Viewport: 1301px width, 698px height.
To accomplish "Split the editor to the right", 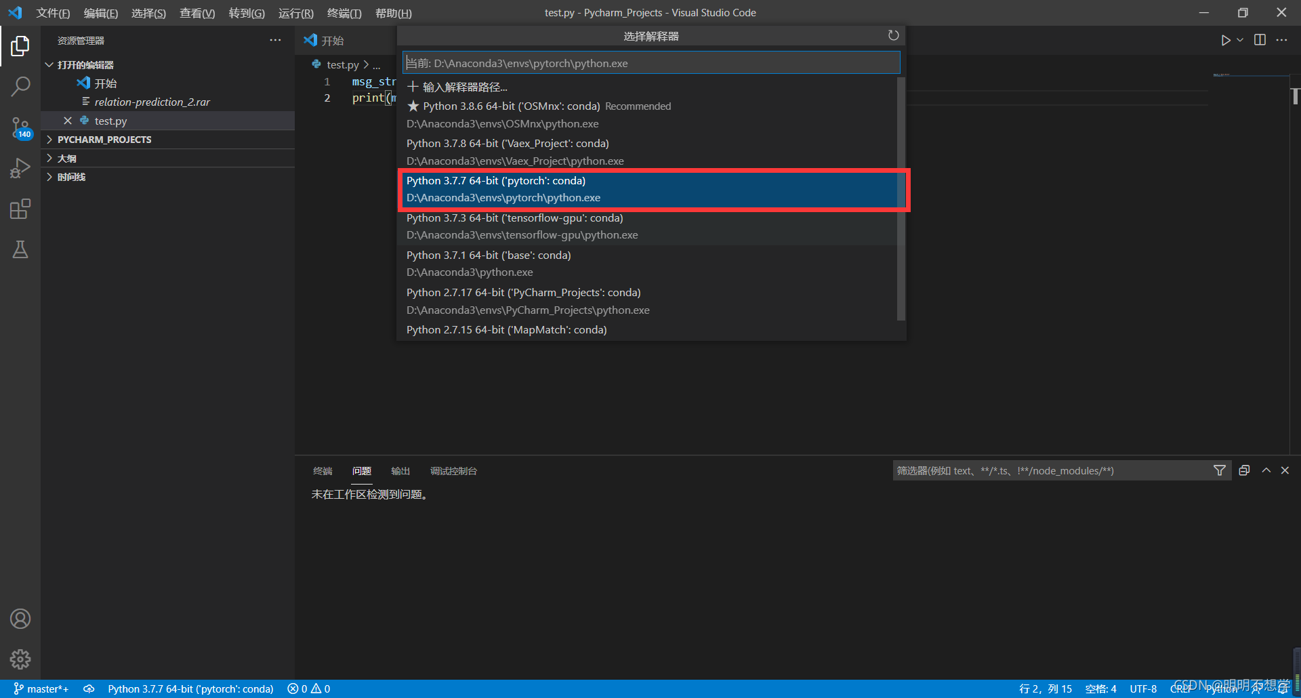I will (1260, 40).
